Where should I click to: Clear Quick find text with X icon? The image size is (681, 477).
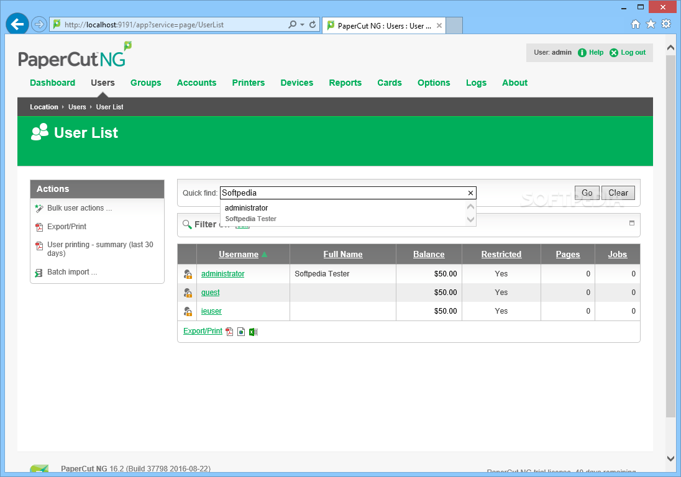(470, 193)
